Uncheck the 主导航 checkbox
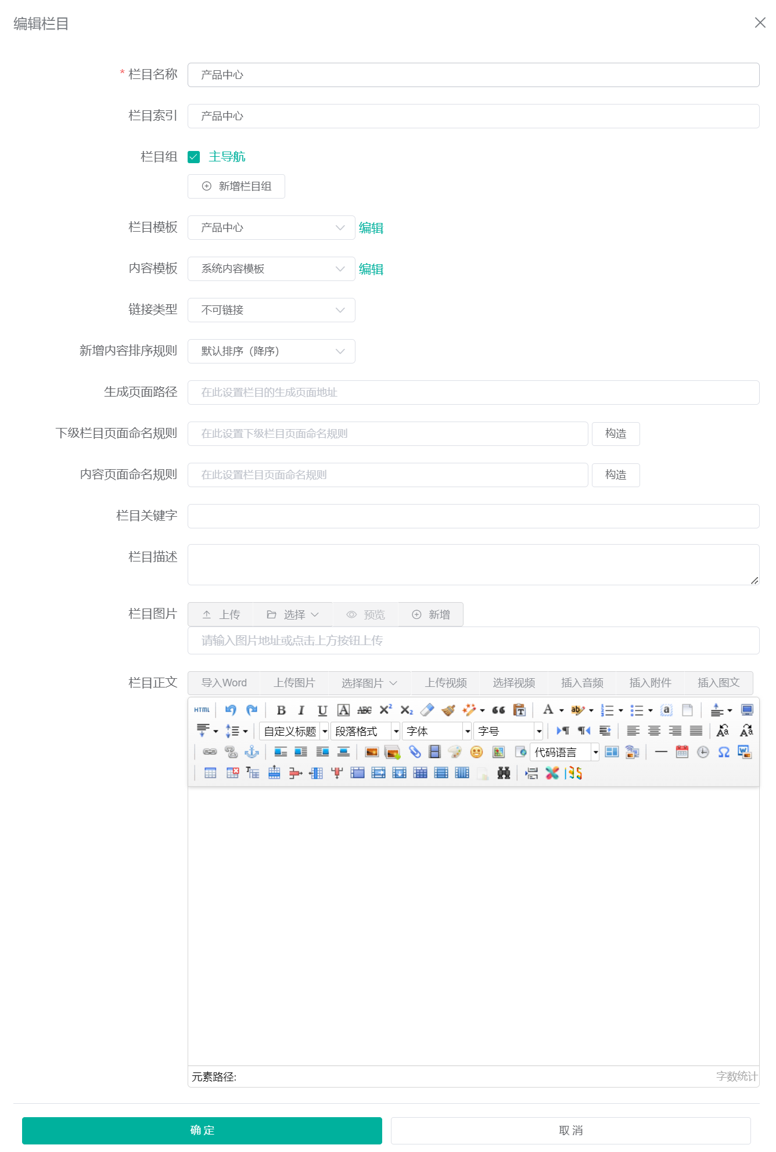 pyautogui.click(x=194, y=157)
